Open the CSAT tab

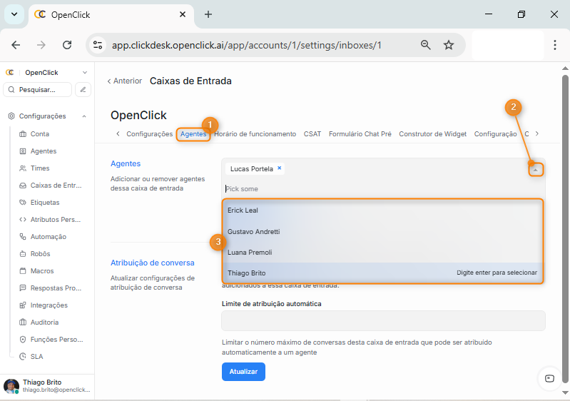[312, 134]
